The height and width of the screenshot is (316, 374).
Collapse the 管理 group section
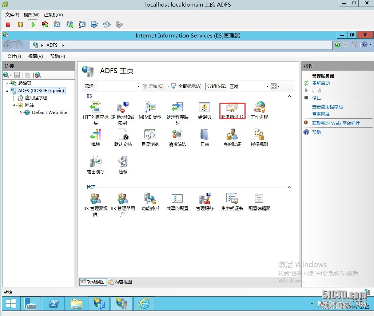(289, 187)
